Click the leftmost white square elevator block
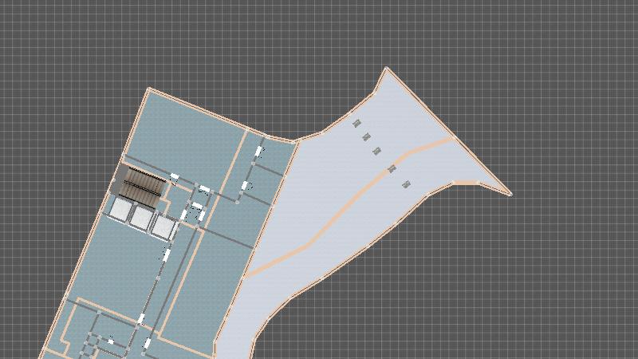Viewport: 638px width, 359px height. pos(120,209)
